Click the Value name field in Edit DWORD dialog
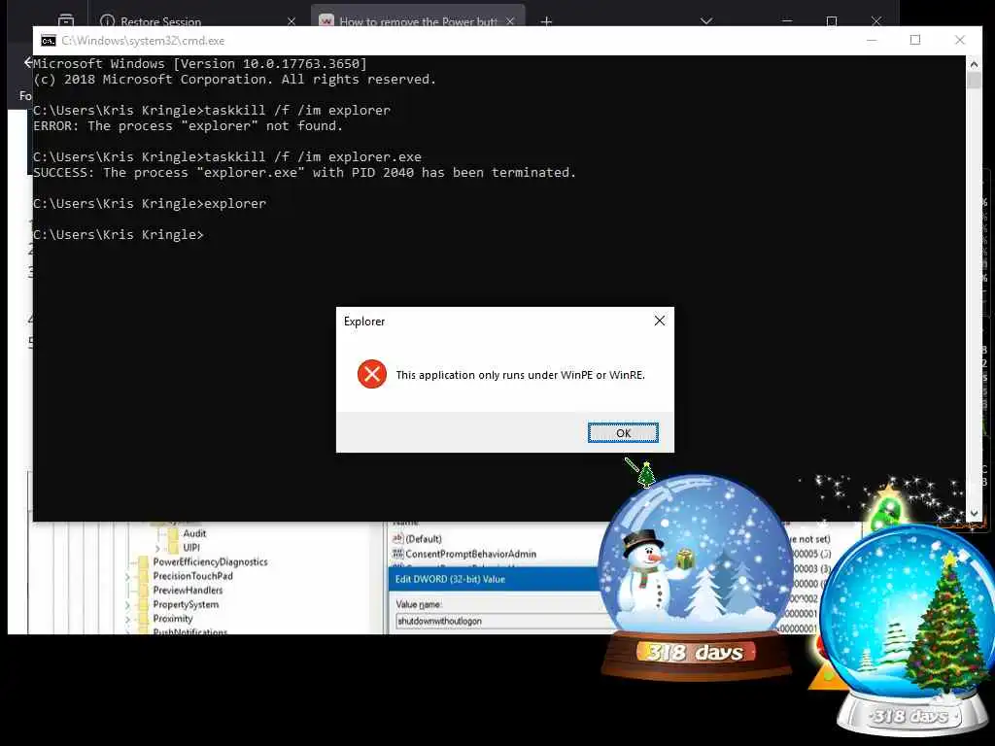Image resolution: width=995 pixels, height=746 pixels. coord(498,621)
